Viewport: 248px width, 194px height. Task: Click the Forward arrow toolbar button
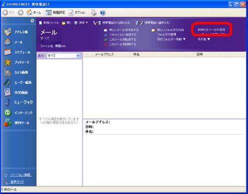(20, 12)
